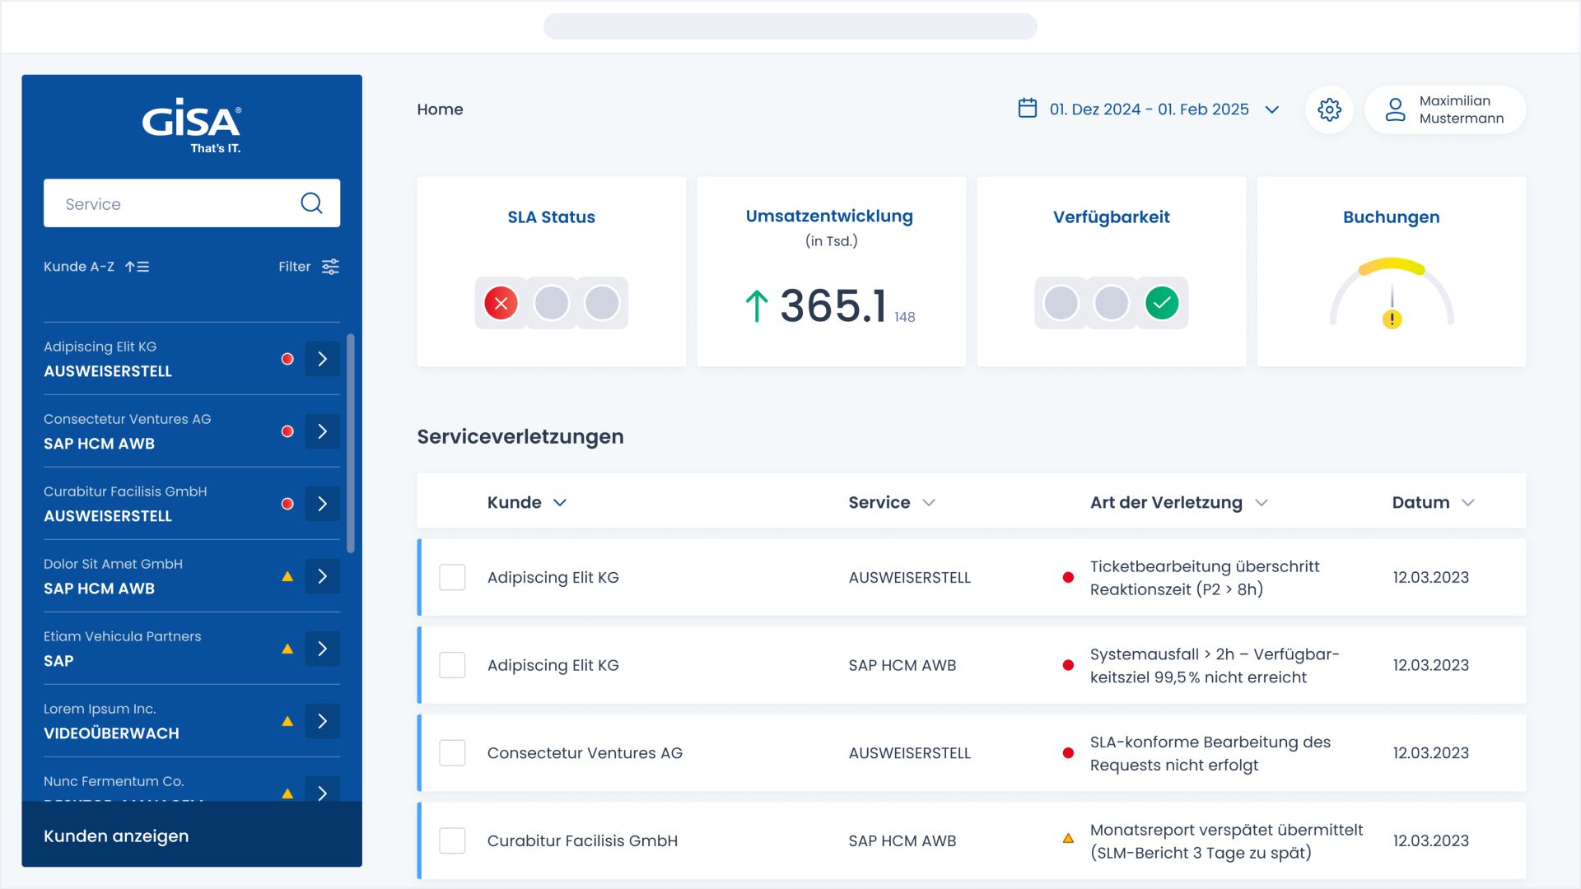Screen dimensions: 1581x889
Task: Click the calendar icon next to date range
Action: point(1027,109)
